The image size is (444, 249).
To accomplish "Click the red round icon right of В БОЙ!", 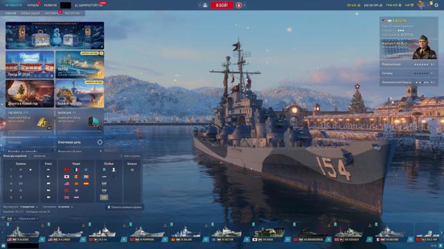I will coord(239,5).
